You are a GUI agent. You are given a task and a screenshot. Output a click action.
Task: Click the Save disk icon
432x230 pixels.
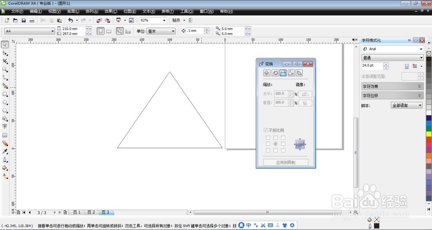tap(24, 20)
